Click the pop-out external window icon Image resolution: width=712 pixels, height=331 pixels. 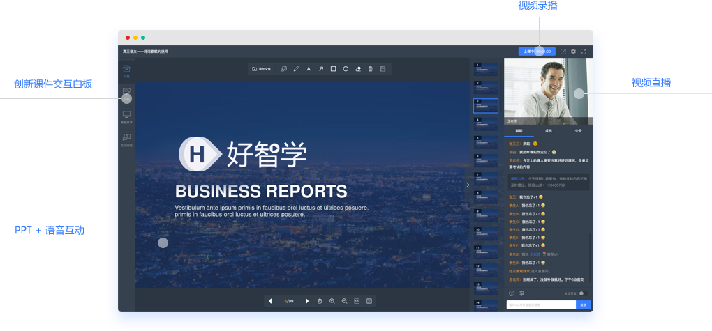pyautogui.click(x=563, y=52)
